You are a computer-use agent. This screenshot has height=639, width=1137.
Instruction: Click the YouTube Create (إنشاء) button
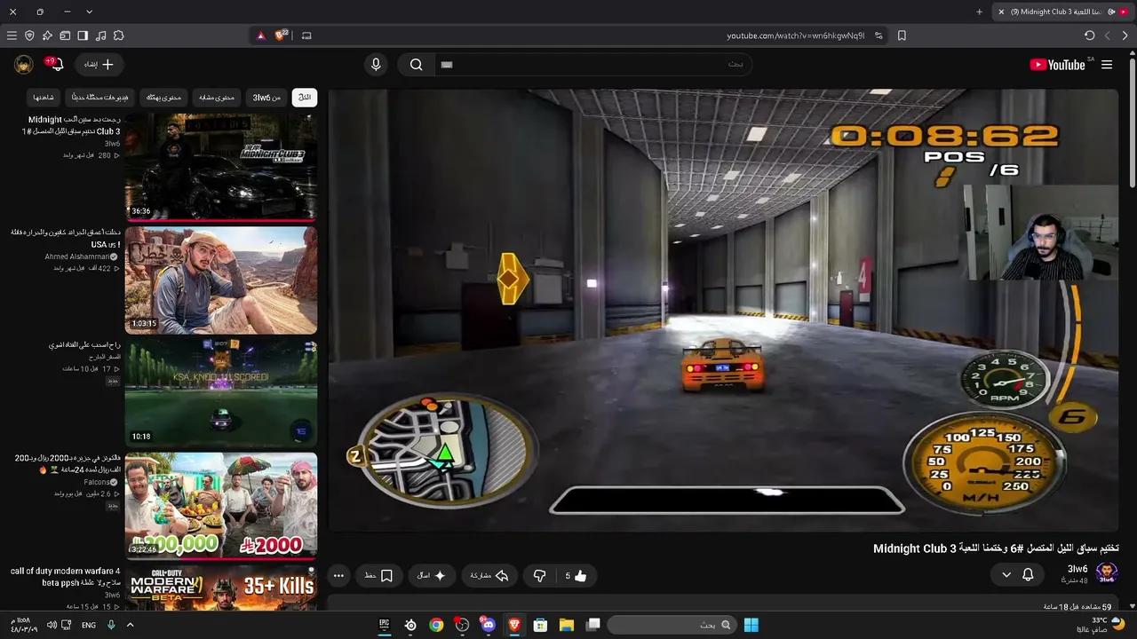coord(99,64)
